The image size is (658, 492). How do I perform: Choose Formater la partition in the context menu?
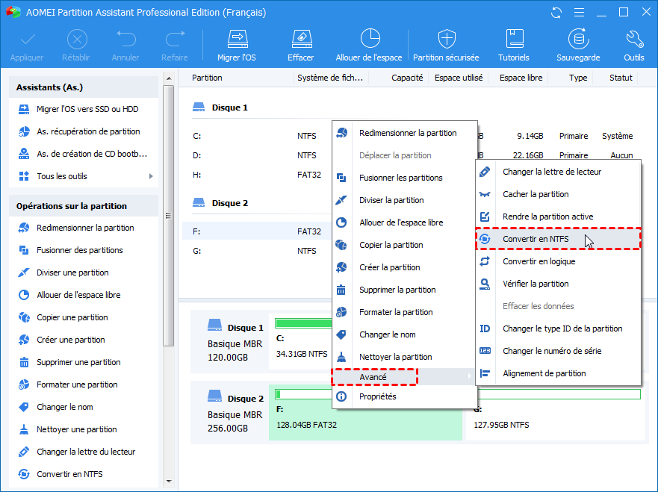pyautogui.click(x=405, y=312)
